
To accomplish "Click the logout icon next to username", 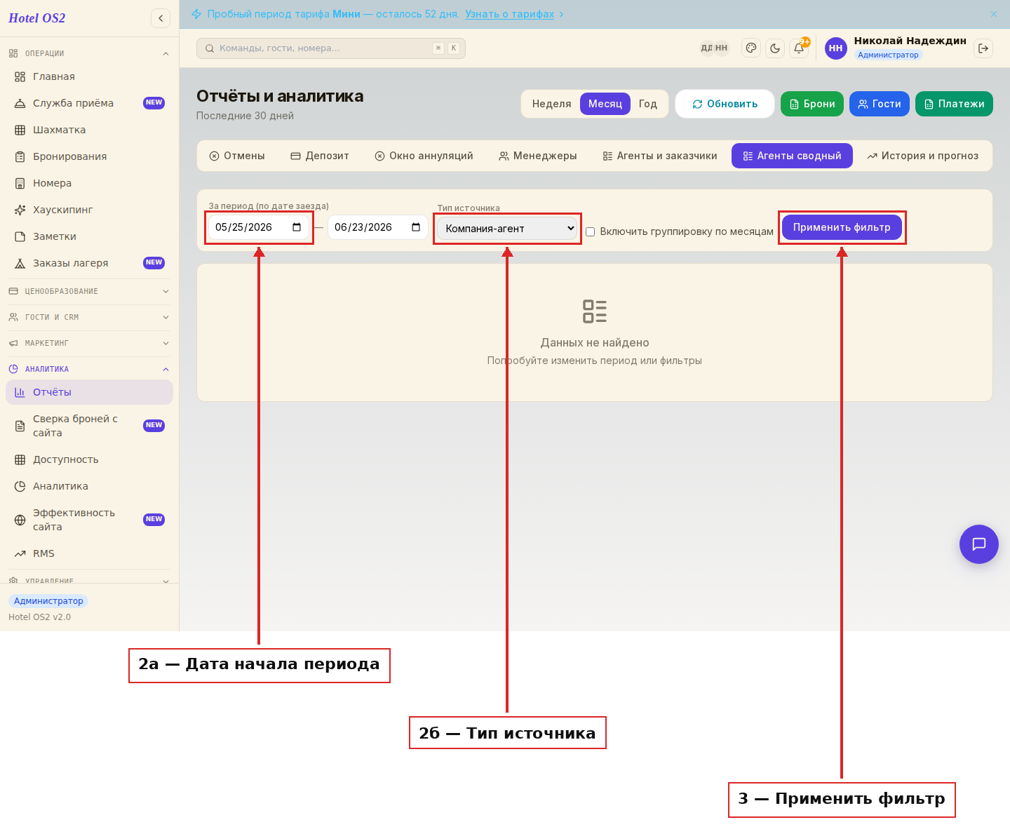I will (983, 48).
